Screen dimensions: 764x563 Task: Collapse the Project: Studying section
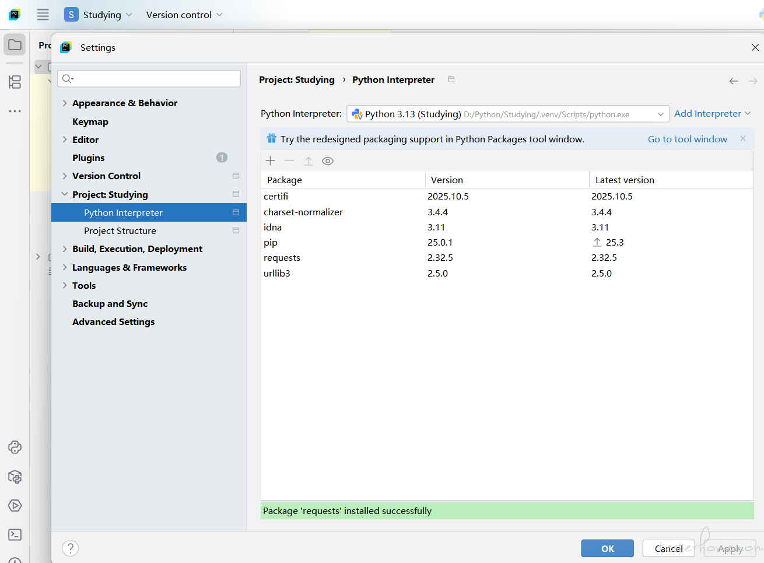point(65,194)
